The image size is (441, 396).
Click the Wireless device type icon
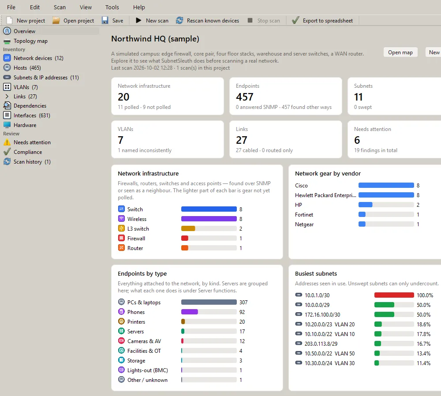(121, 219)
